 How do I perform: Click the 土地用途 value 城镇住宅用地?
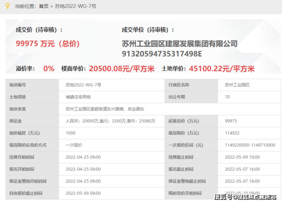coord(78,97)
